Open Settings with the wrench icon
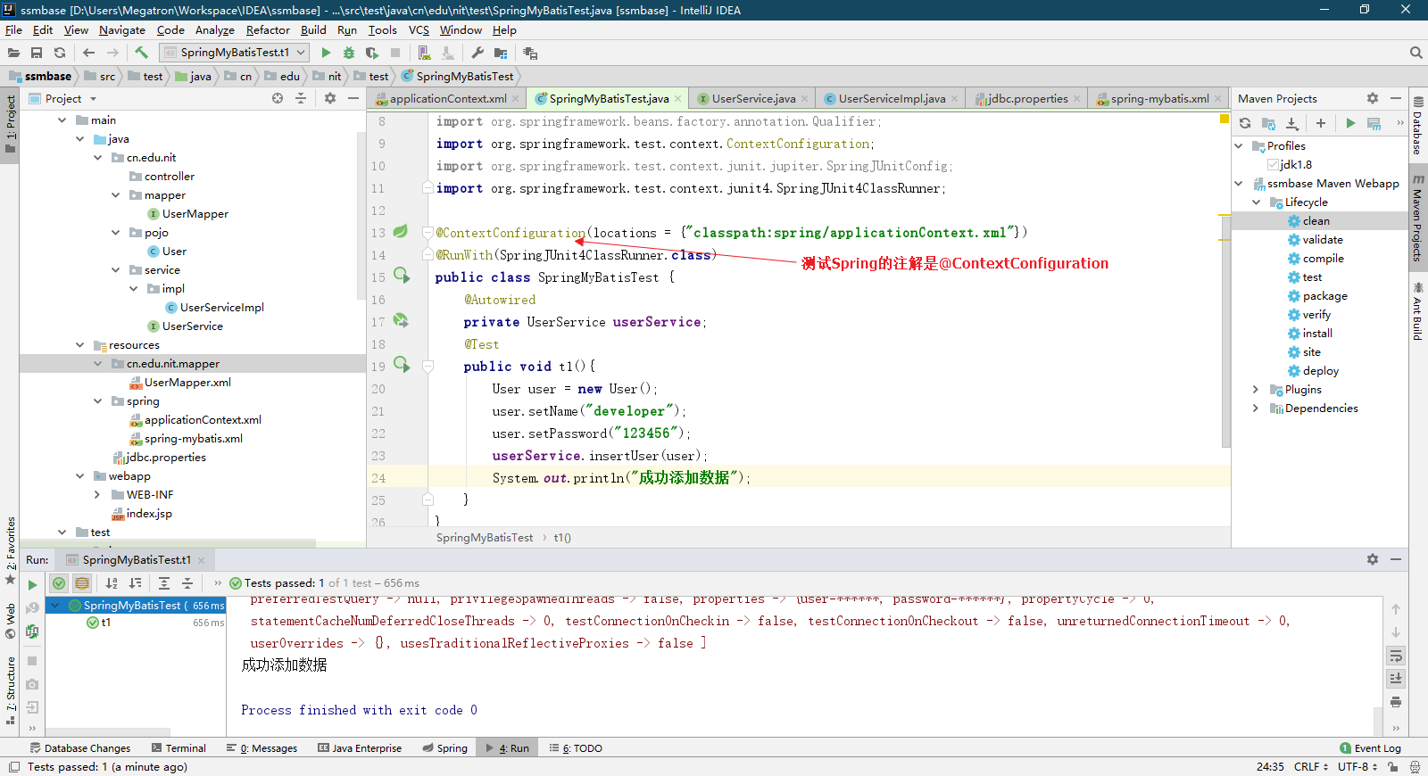Screen dimensions: 1428x776 [477, 53]
